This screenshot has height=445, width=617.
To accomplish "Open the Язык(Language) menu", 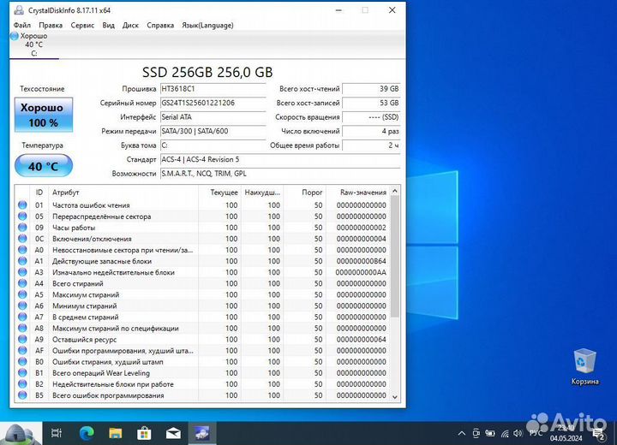I will (207, 25).
